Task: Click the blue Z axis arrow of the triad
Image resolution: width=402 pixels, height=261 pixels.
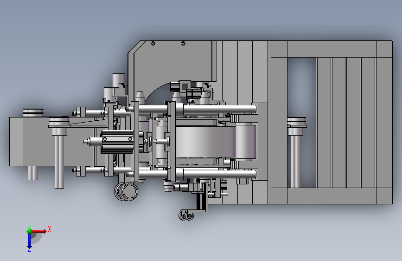Action: (x=29, y=241)
